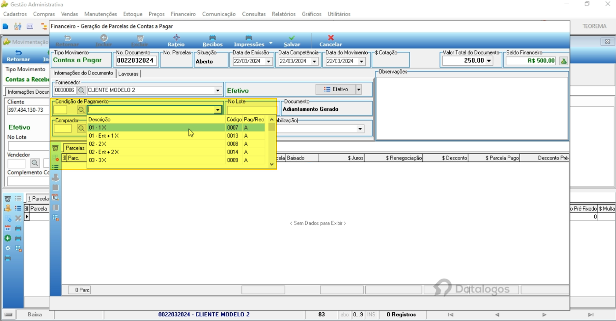Viewport: 616px width, 321px height.
Task: Click the Efetivo button
Action: click(335, 89)
